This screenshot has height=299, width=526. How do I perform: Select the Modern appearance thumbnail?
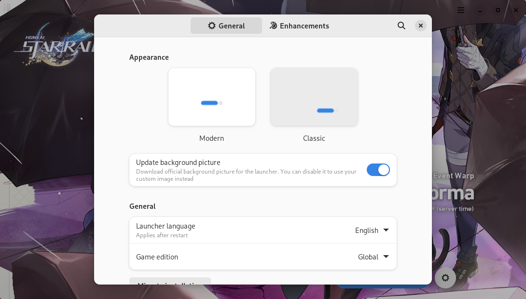pyautogui.click(x=212, y=97)
